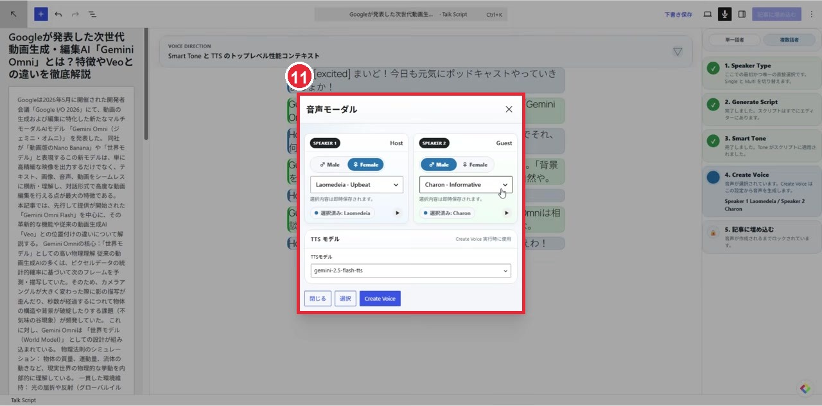Click the TTS モデル section heading
This screenshot has height=406, width=822.
tap(325, 239)
